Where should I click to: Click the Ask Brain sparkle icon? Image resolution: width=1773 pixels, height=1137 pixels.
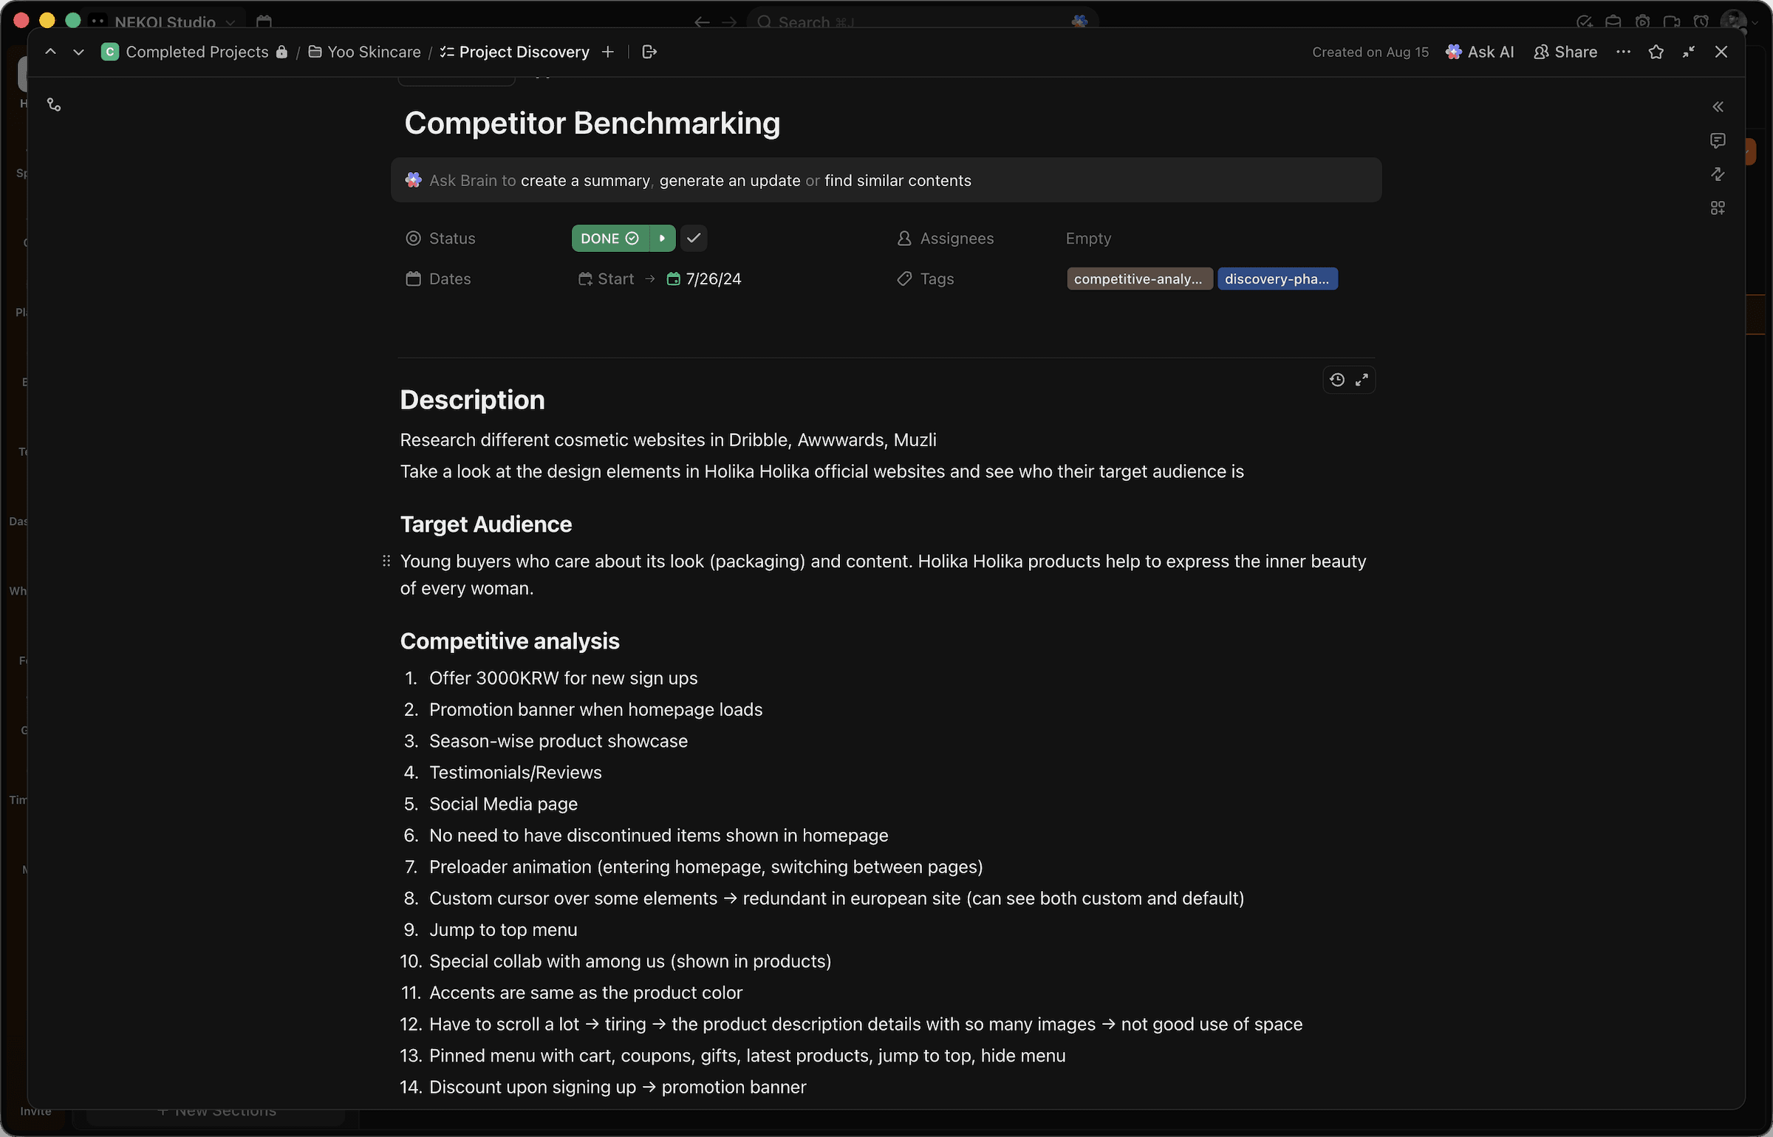[414, 180]
